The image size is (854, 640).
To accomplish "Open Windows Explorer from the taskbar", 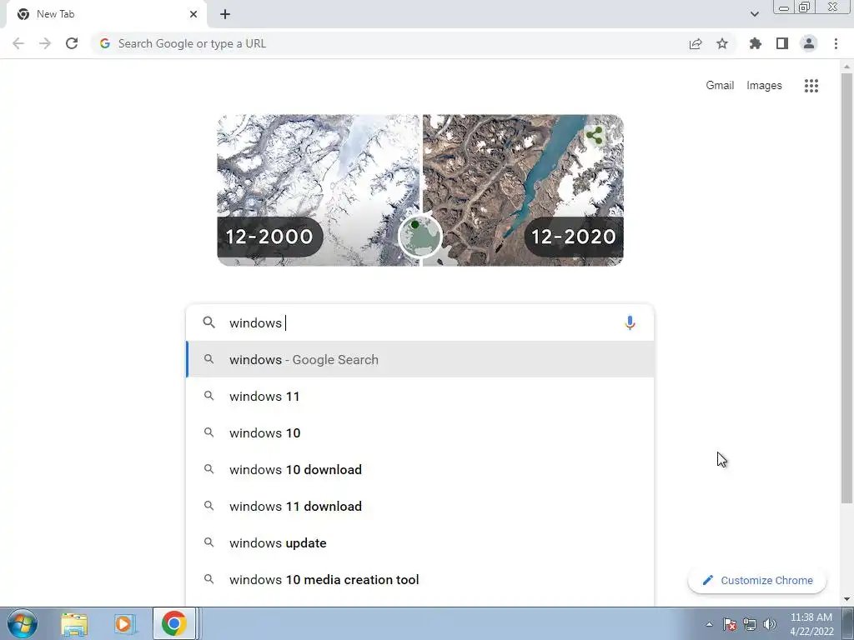I will click(x=74, y=623).
